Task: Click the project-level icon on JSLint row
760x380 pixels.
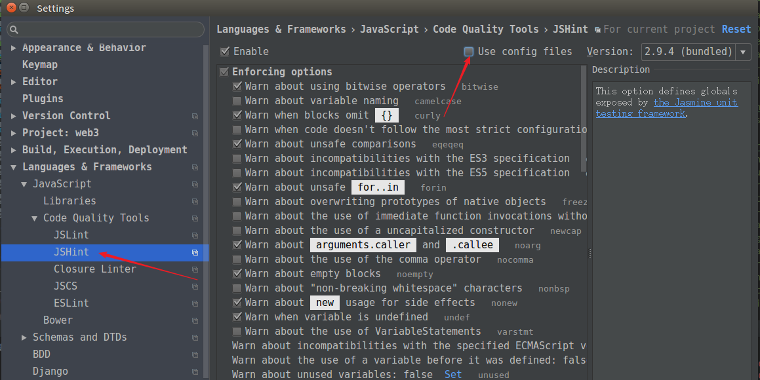Action: coord(195,235)
